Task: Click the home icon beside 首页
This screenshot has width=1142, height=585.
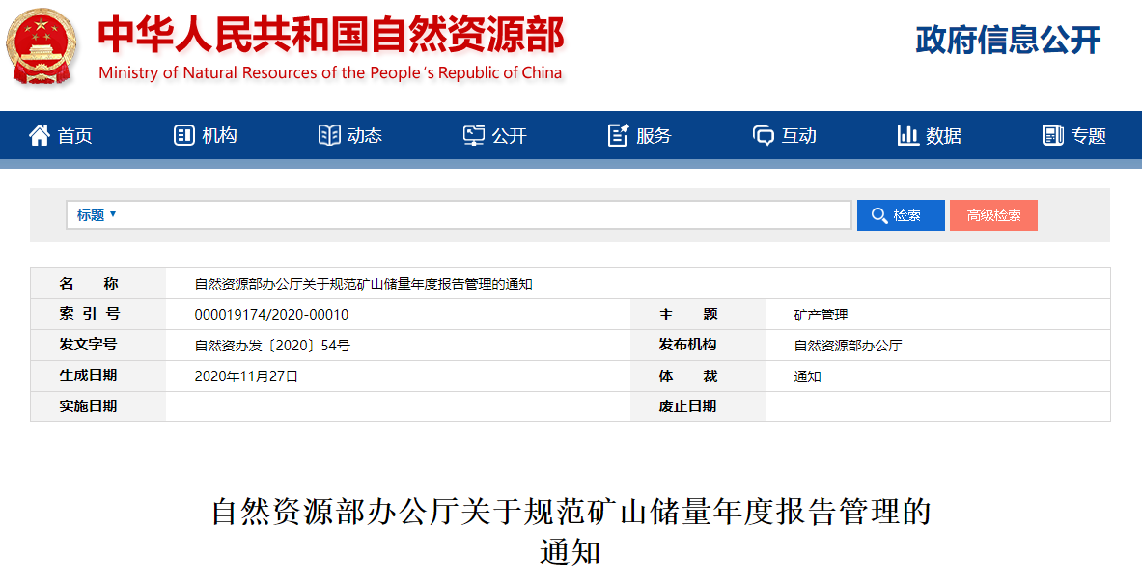Action: click(40, 136)
